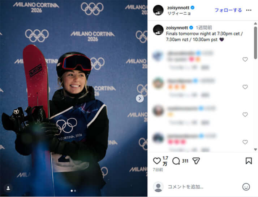Open the three-dot more options menu

tap(249, 10)
